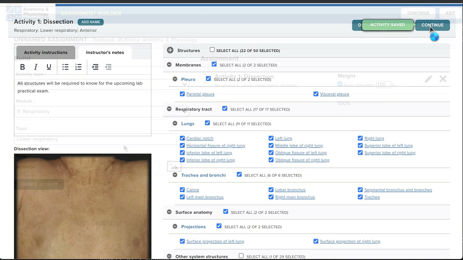Screen dimensions: 463x260
Task: Toggle Select All for Lungs
Action: click(x=207, y=123)
